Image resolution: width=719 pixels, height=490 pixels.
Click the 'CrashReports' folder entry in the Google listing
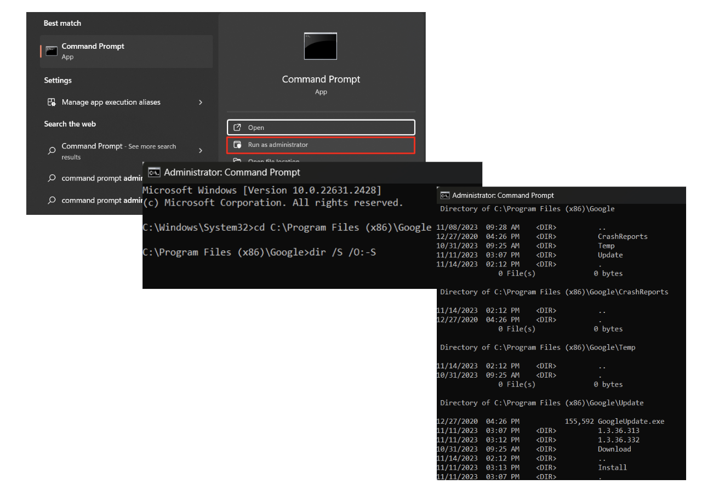(623, 237)
